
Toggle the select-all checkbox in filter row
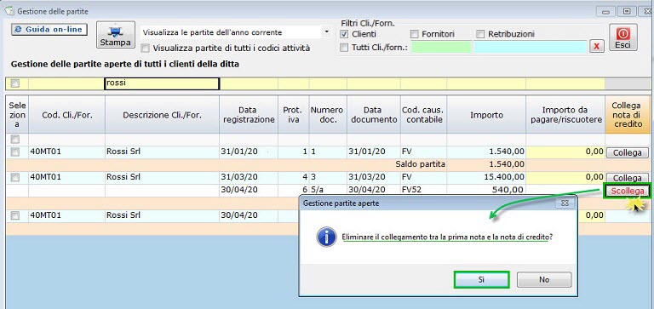(15, 83)
